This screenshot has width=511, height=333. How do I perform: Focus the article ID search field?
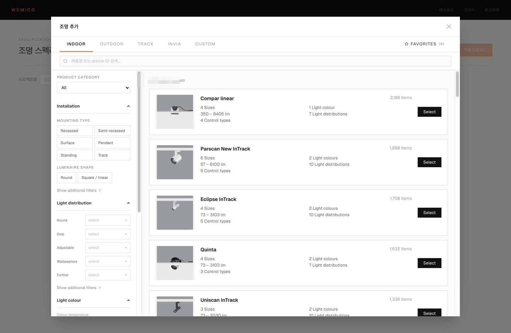click(255, 61)
